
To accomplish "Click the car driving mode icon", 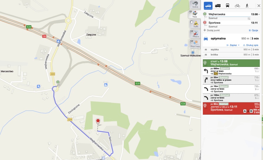I will coord(208,6).
